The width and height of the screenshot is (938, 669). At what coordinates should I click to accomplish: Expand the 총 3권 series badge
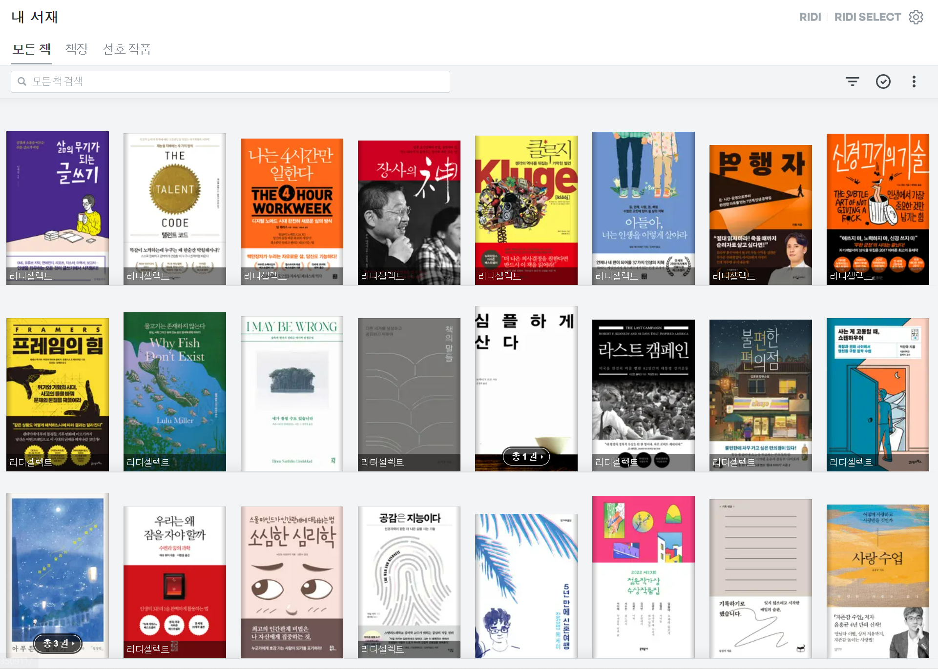click(x=58, y=644)
